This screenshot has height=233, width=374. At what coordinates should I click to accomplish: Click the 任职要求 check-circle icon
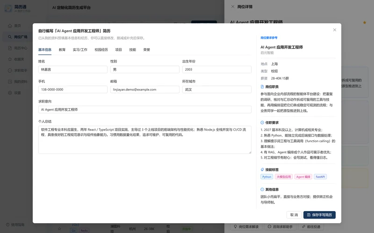262,123
